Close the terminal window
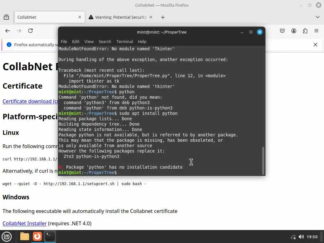The width and height of the screenshot is (324, 243). 260,32
